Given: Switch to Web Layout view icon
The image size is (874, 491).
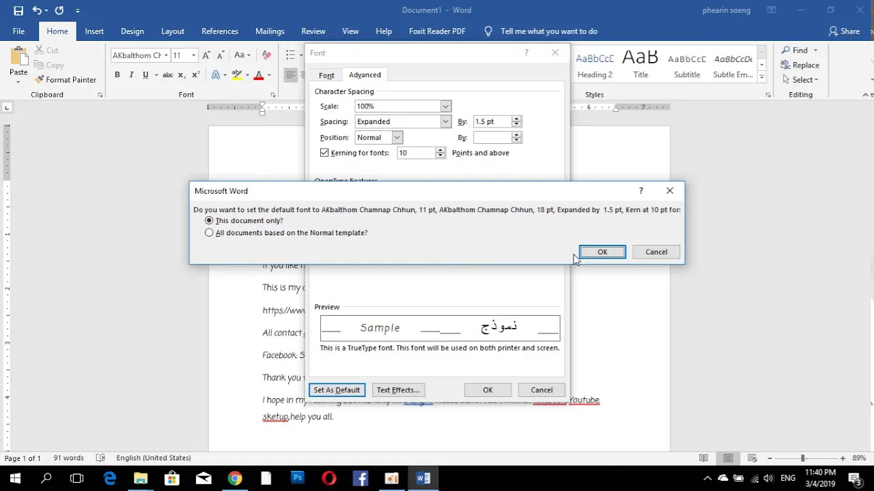Looking at the screenshot, I should (x=752, y=458).
